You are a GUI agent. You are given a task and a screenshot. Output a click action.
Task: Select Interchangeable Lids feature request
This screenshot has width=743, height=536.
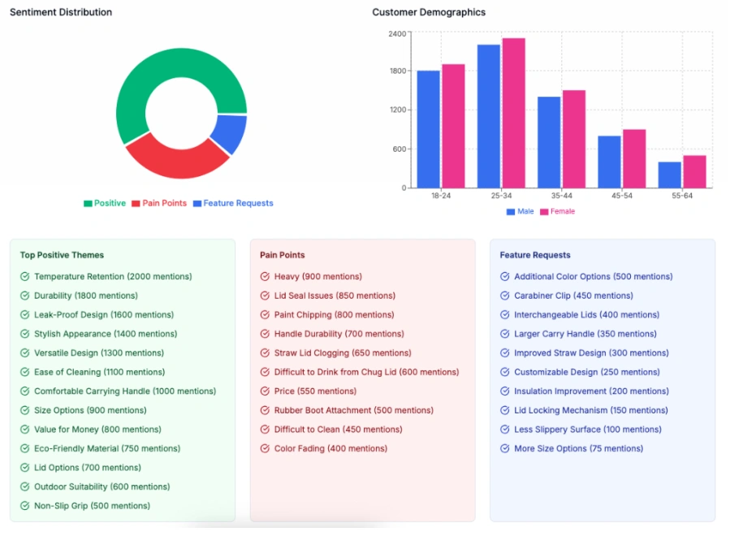point(586,315)
